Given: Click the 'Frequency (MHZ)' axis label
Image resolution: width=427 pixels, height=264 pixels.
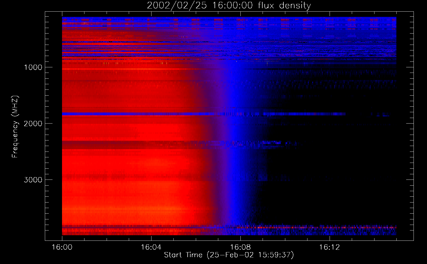Looking at the screenshot, I should coord(15,127).
